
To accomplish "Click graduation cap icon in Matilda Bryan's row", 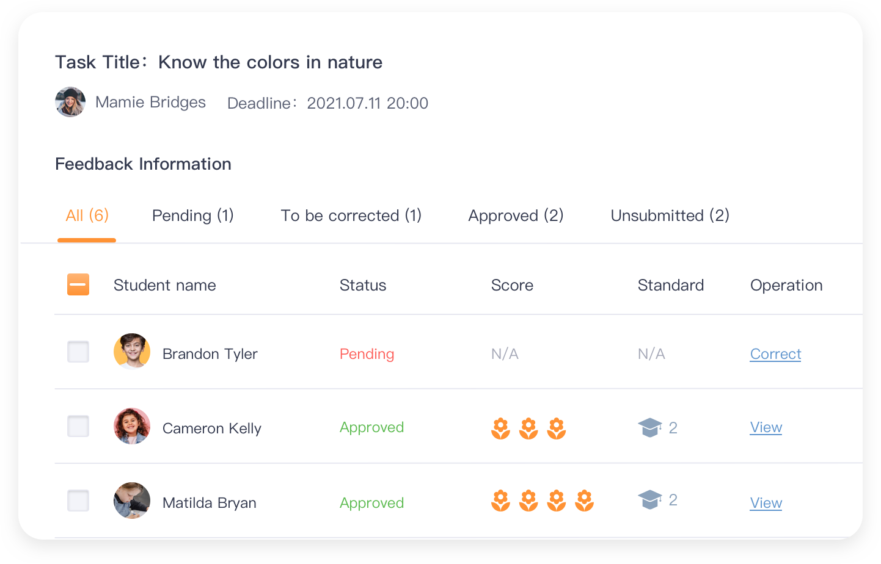I will click(x=650, y=499).
